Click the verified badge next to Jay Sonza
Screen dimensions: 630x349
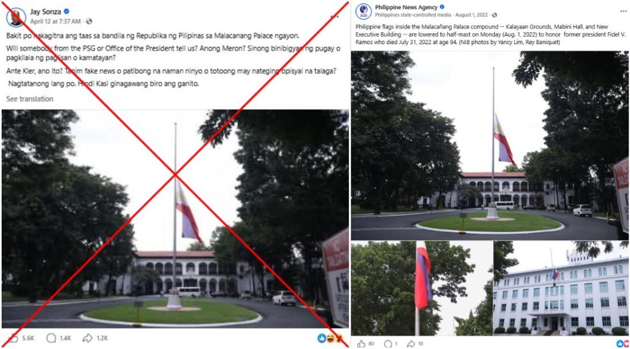[66, 11]
